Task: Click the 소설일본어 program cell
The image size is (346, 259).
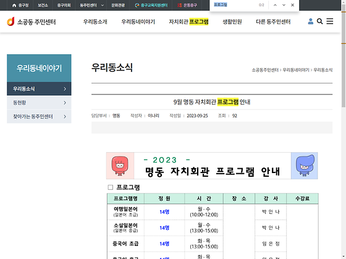Action: click(x=125, y=227)
